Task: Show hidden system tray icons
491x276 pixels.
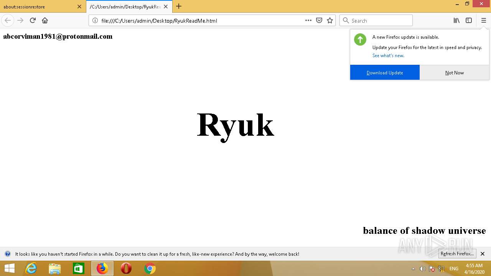Action: [413, 269]
